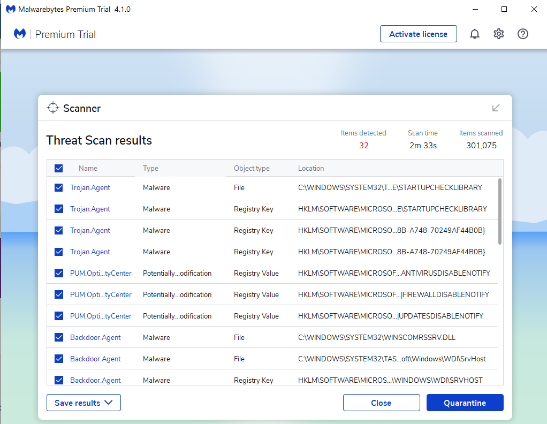Open the PUM.Opti...tyCenter link for ANTIVIRUSDISABLENOTIFY

pos(101,273)
